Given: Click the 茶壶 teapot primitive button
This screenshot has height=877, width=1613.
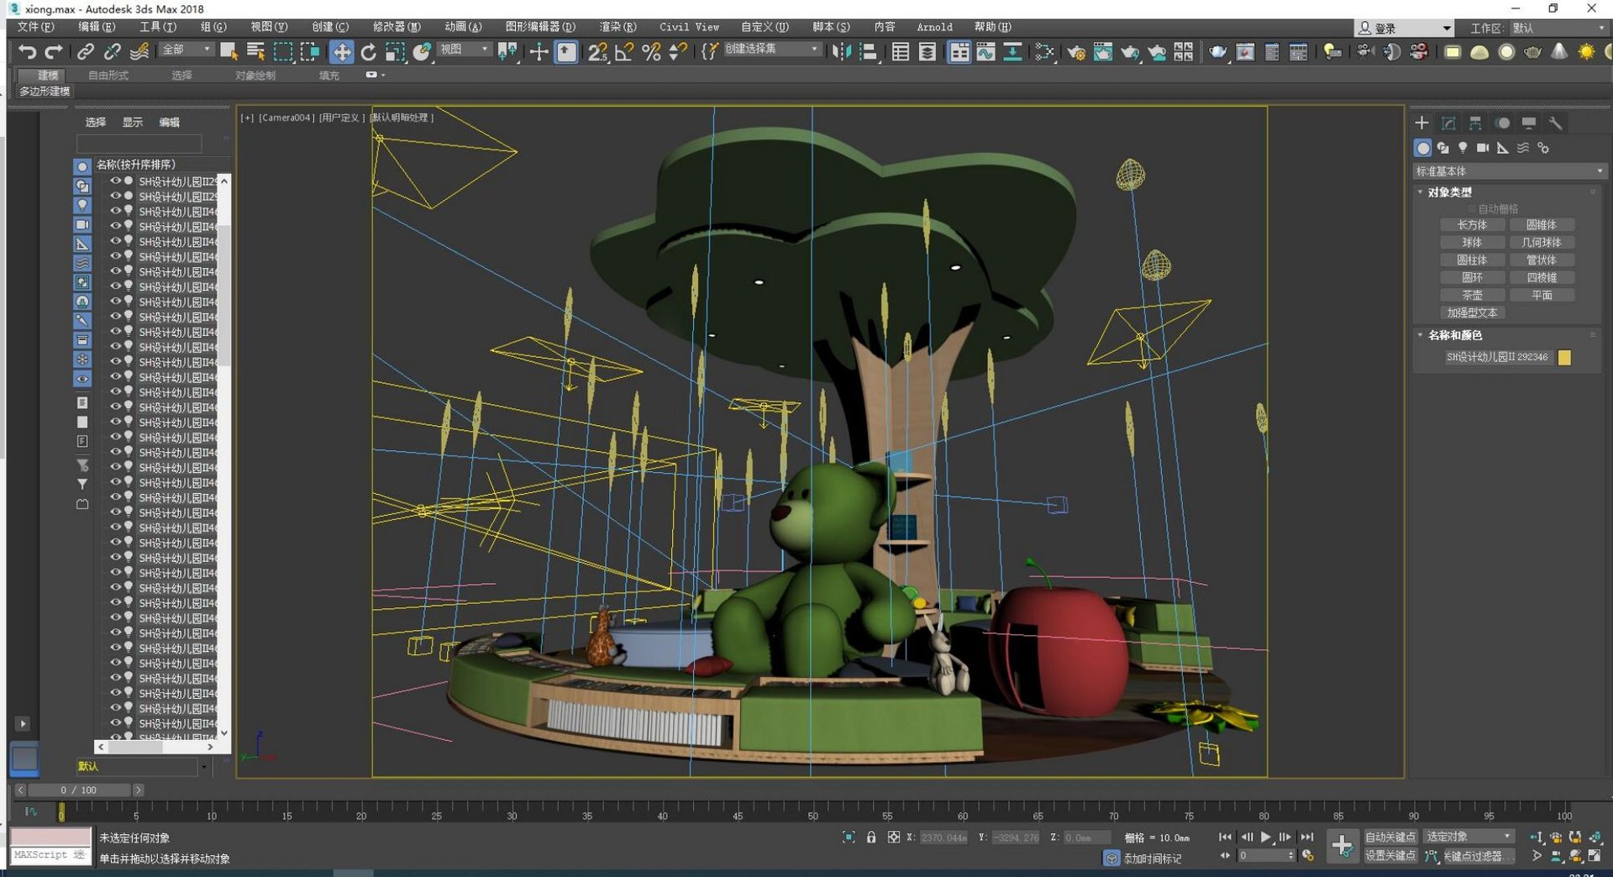Looking at the screenshot, I should click(1472, 296).
